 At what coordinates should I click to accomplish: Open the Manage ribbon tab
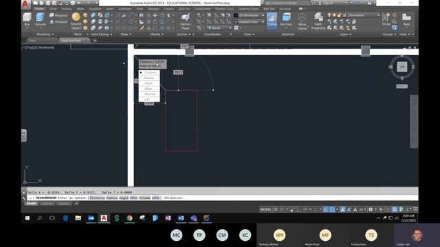tap(153, 9)
